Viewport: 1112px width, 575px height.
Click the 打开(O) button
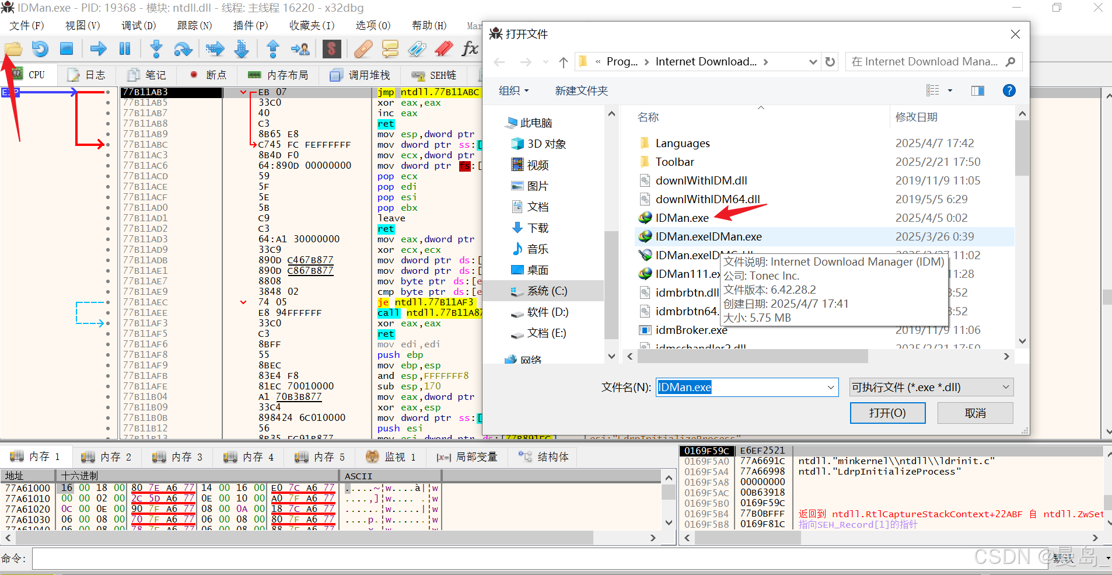(887, 413)
